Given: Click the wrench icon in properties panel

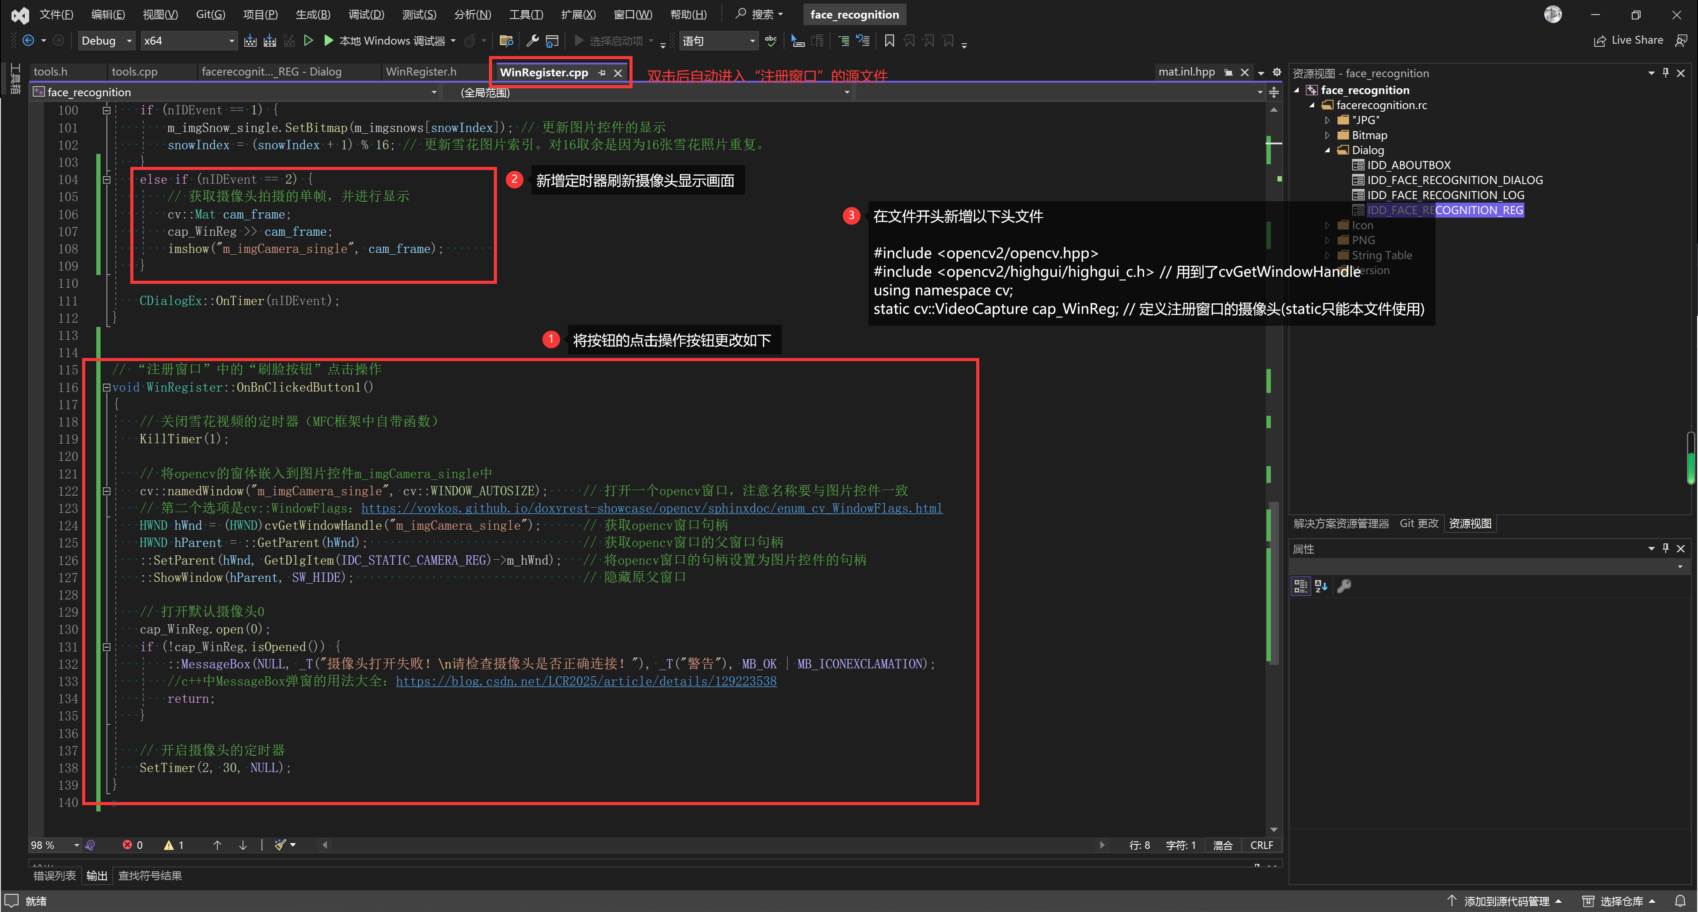Looking at the screenshot, I should 1343,586.
